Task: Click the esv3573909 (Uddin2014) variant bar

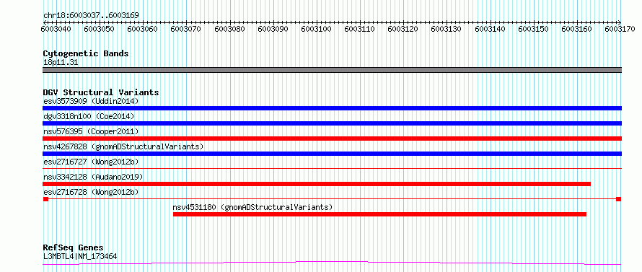Action: point(332,108)
